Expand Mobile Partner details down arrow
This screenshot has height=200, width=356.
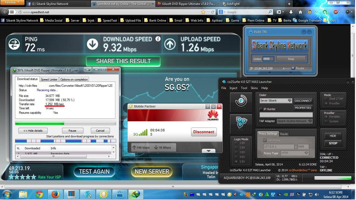(209, 151)
